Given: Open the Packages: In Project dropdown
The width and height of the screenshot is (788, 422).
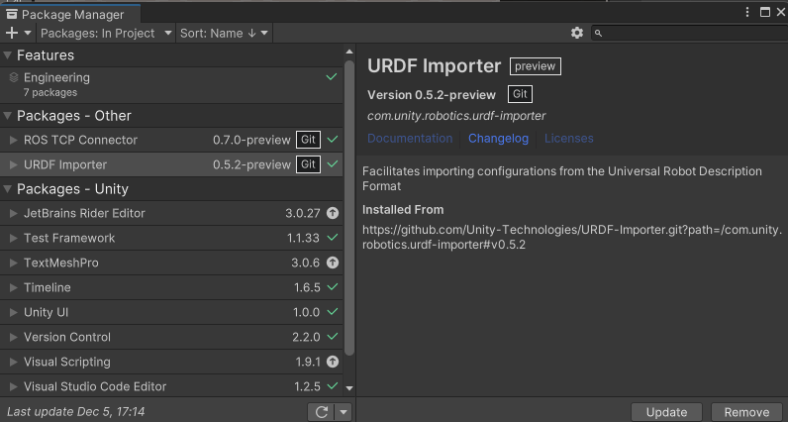Looking at the screenshot, I should (x=106, y=34).
